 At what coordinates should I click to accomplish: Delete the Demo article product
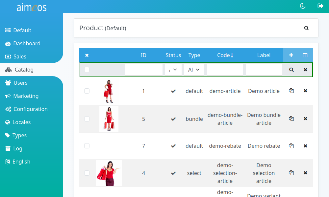tap(306, 91)
